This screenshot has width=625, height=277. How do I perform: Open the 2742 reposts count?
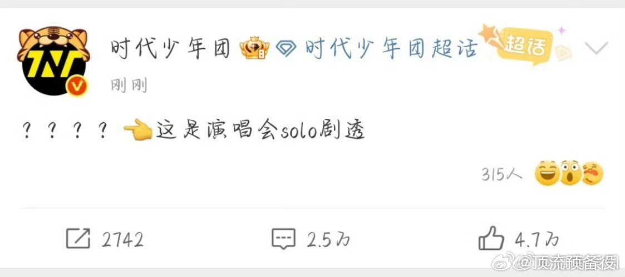point(122,240)
